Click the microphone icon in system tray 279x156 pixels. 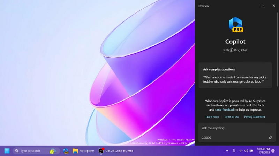(234, 151)
